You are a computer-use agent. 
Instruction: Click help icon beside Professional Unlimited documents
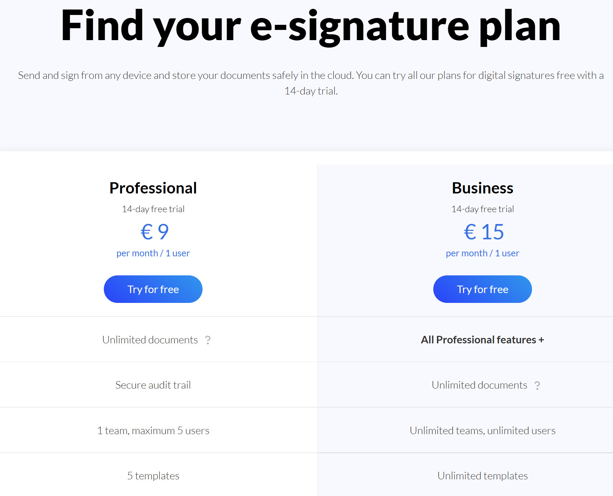point(208,340)
